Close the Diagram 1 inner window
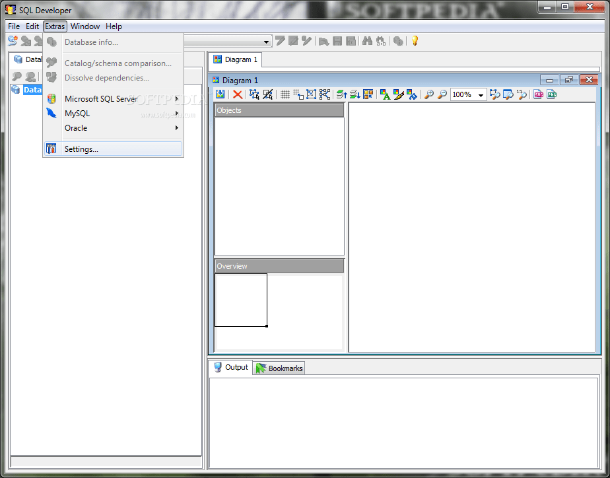 (x=589, y=80)
